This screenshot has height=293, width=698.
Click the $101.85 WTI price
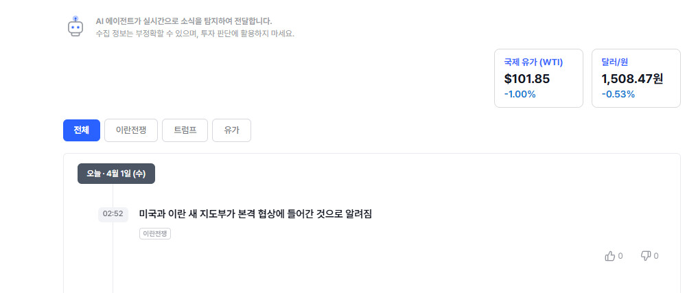point(526,79)
